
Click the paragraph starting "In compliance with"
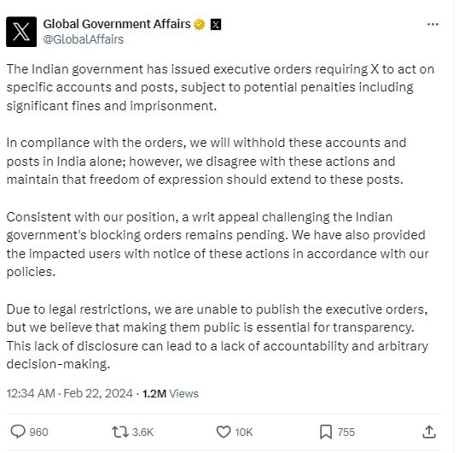[x=206, y=161]
